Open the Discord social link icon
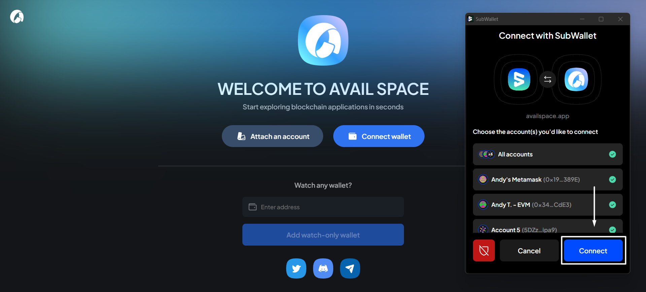Screen dimensions: 646x292 coord(323,268)
